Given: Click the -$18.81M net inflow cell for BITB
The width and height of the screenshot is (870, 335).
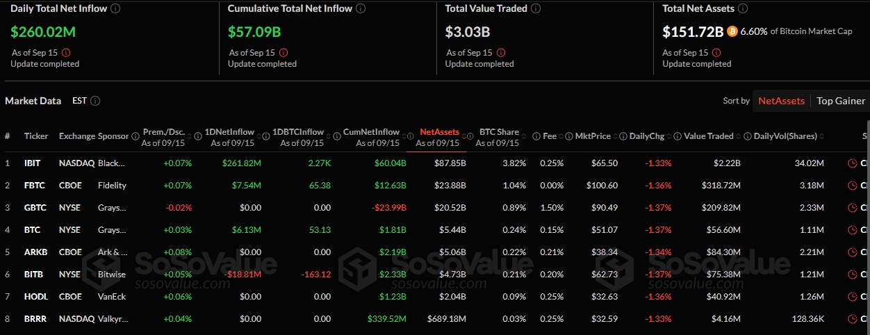Looking at the screenshot, I should point(241,275).
